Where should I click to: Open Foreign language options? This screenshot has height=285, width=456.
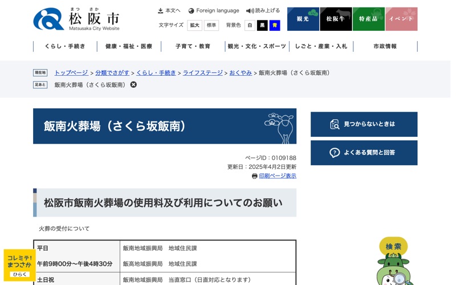point(218,10)
